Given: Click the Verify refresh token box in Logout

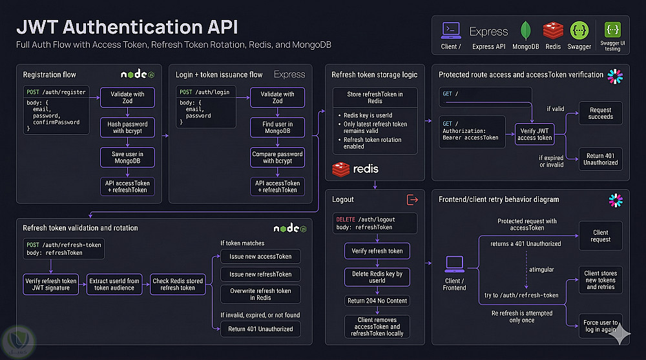Looking at the screenshot, I should [377, 251].
